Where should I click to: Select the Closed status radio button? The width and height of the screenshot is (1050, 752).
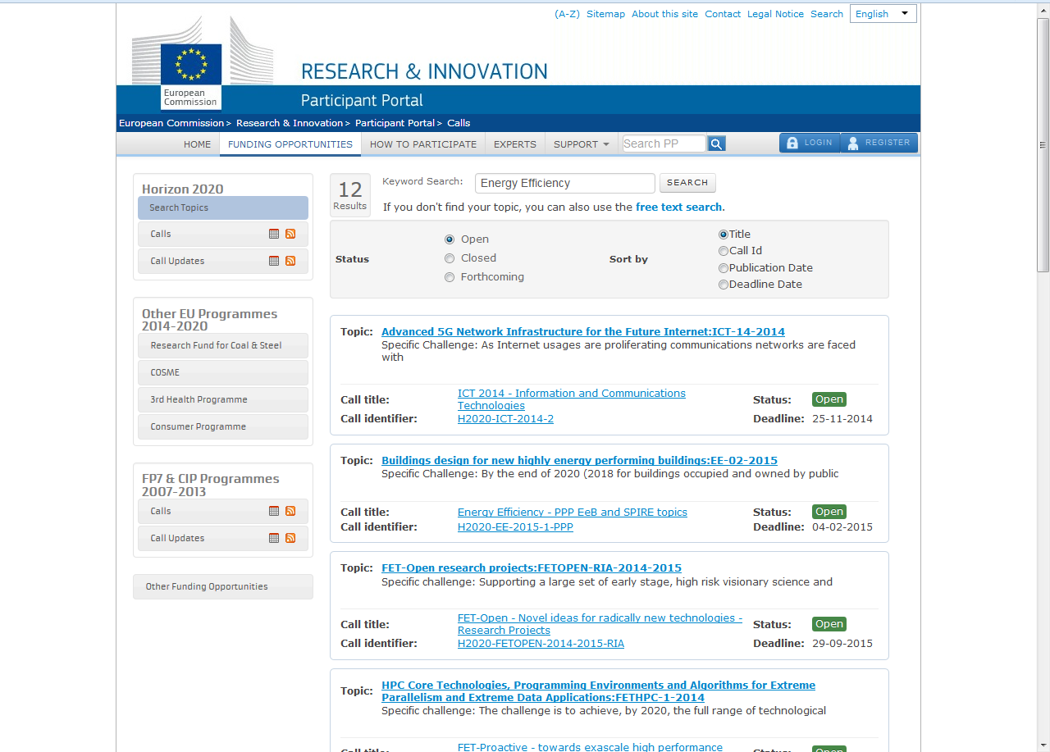click(450, 258)
